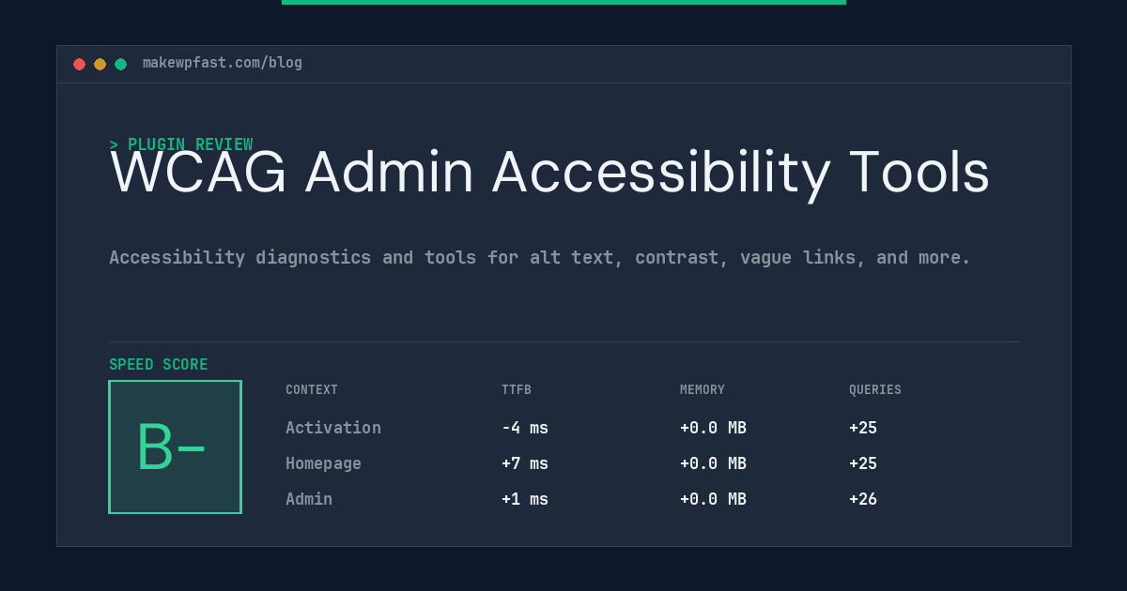
Task: Click the WCAG Admin Accessibility Tools title
Action: click(x=549, y=173)
